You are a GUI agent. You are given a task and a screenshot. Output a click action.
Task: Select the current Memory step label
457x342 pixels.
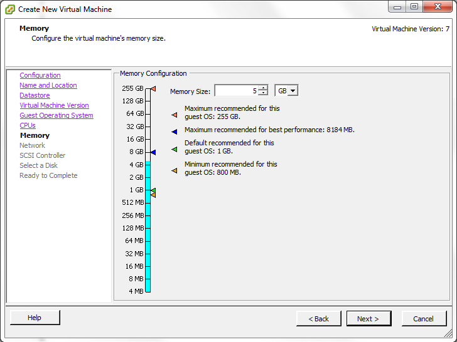[x=35, y=135]
